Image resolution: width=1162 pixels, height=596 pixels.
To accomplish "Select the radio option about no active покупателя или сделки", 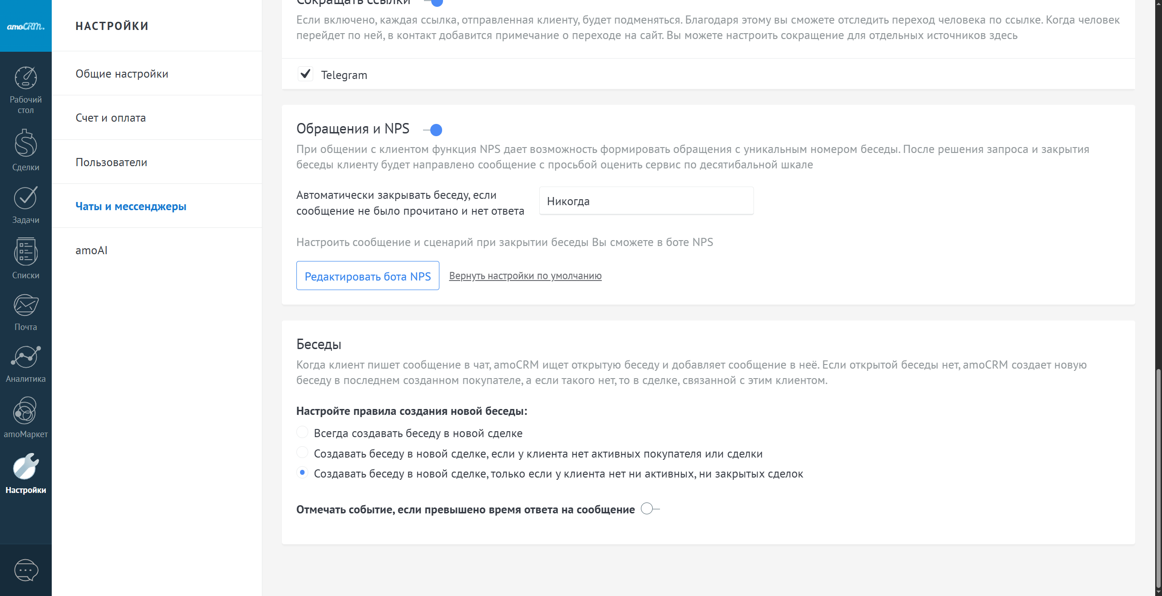I will tap(302, 453).
